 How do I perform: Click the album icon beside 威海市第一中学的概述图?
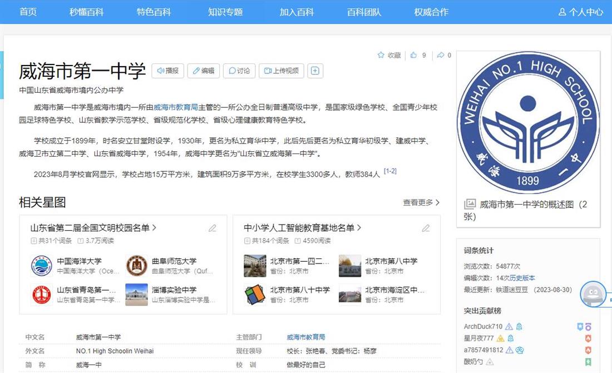pos(470,204)
